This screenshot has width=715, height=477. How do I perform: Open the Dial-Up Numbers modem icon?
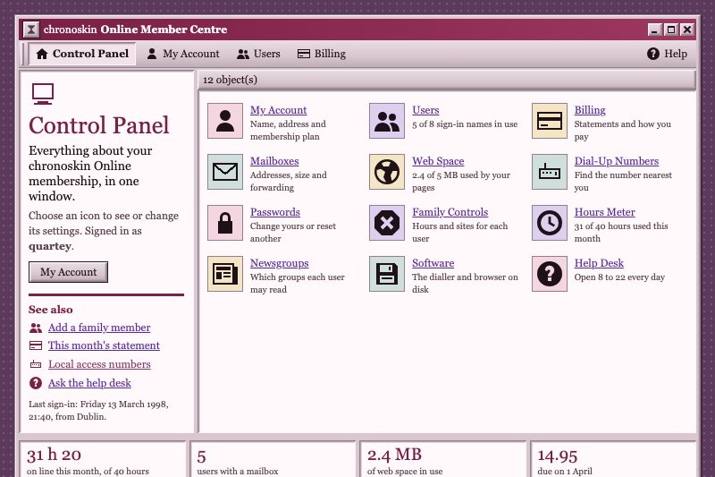[550, 172]
